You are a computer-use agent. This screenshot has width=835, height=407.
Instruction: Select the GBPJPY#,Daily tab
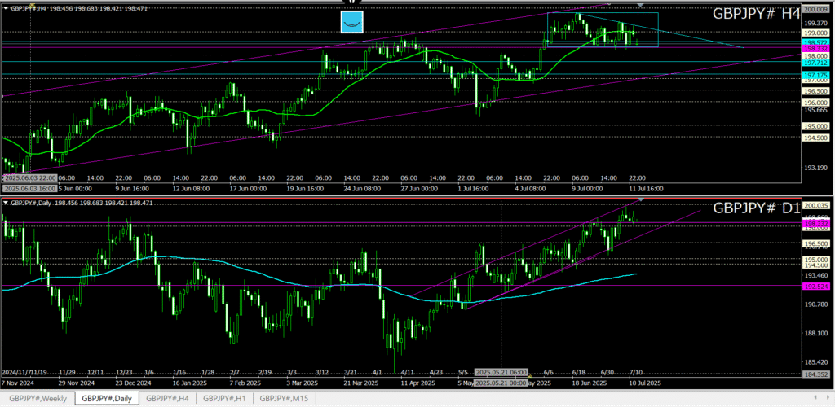click(107, 399)
